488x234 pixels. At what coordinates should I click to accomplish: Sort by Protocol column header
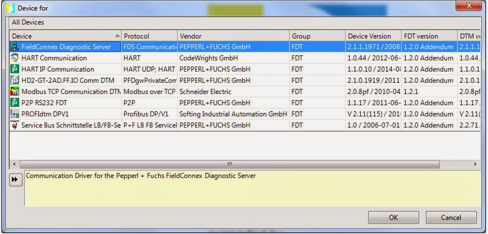pos(150,36)
